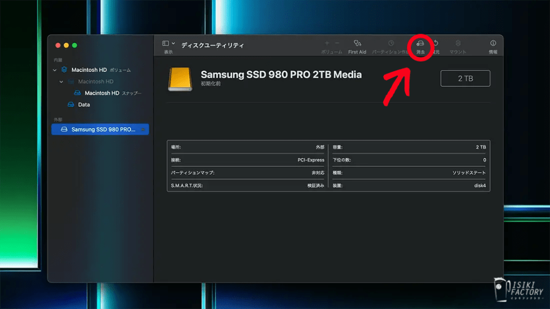This screenshot has height=309, width=550.
Task: Click the Restore (復元) toolbar icon
Action: (x=436, y=43)
